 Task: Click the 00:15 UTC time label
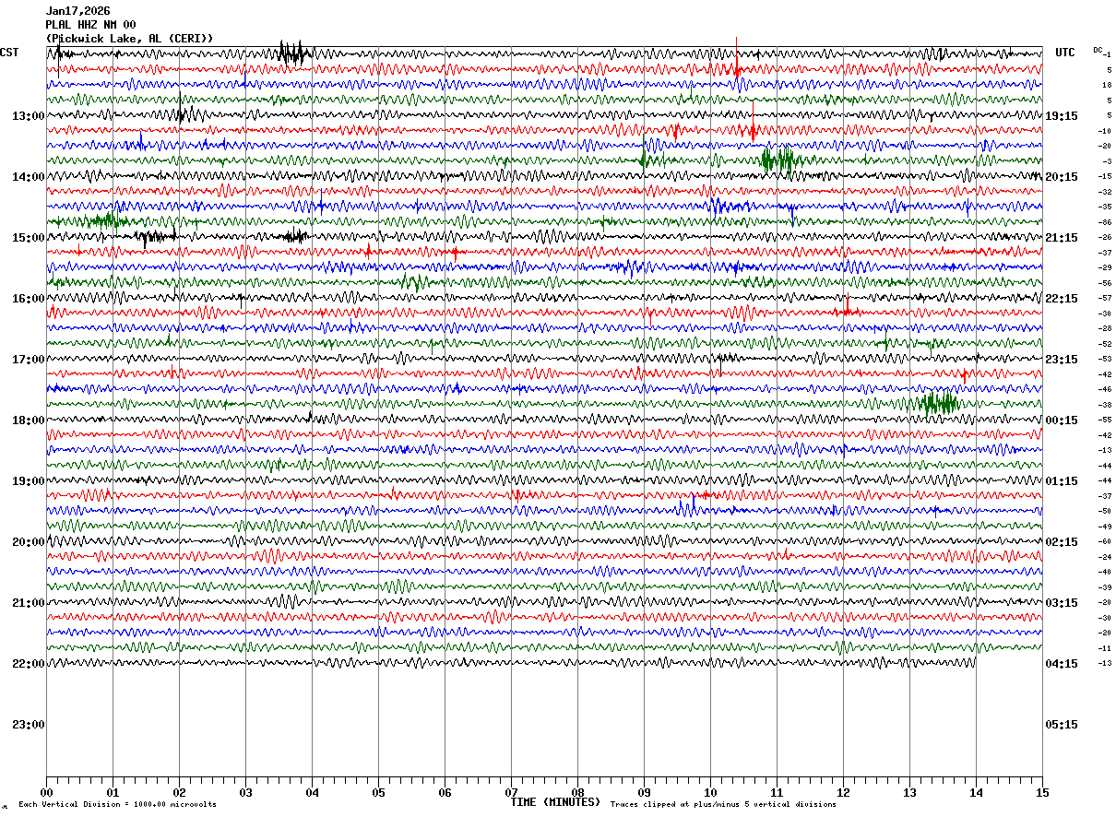pyautogui.click(x=1062, y=420)
